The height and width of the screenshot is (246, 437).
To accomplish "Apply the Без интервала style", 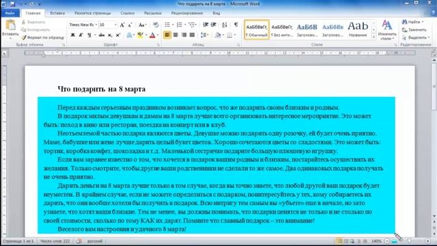I will [282, 29].
